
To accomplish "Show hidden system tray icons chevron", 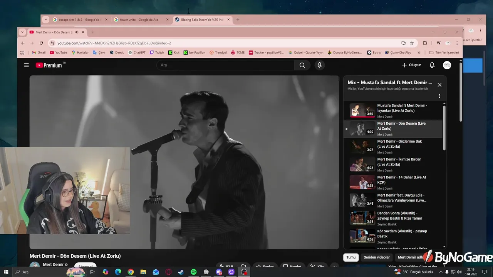I will 441,272.
